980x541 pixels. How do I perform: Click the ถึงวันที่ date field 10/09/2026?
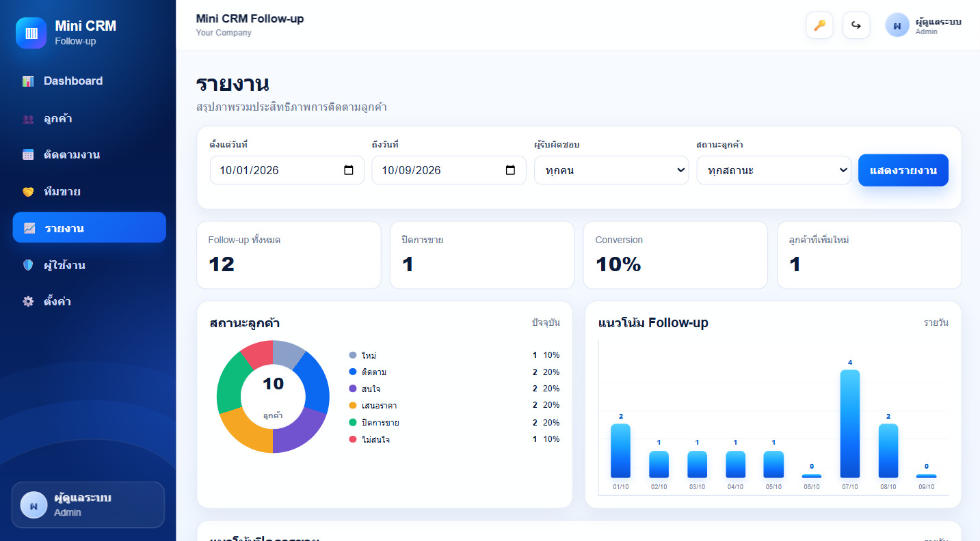point(449,170)
